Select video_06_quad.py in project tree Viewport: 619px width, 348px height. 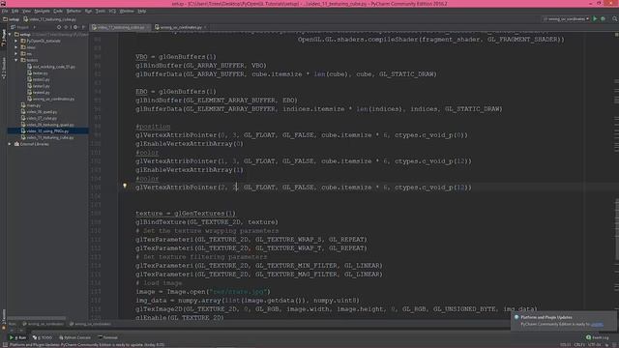(x=40, y=112)
